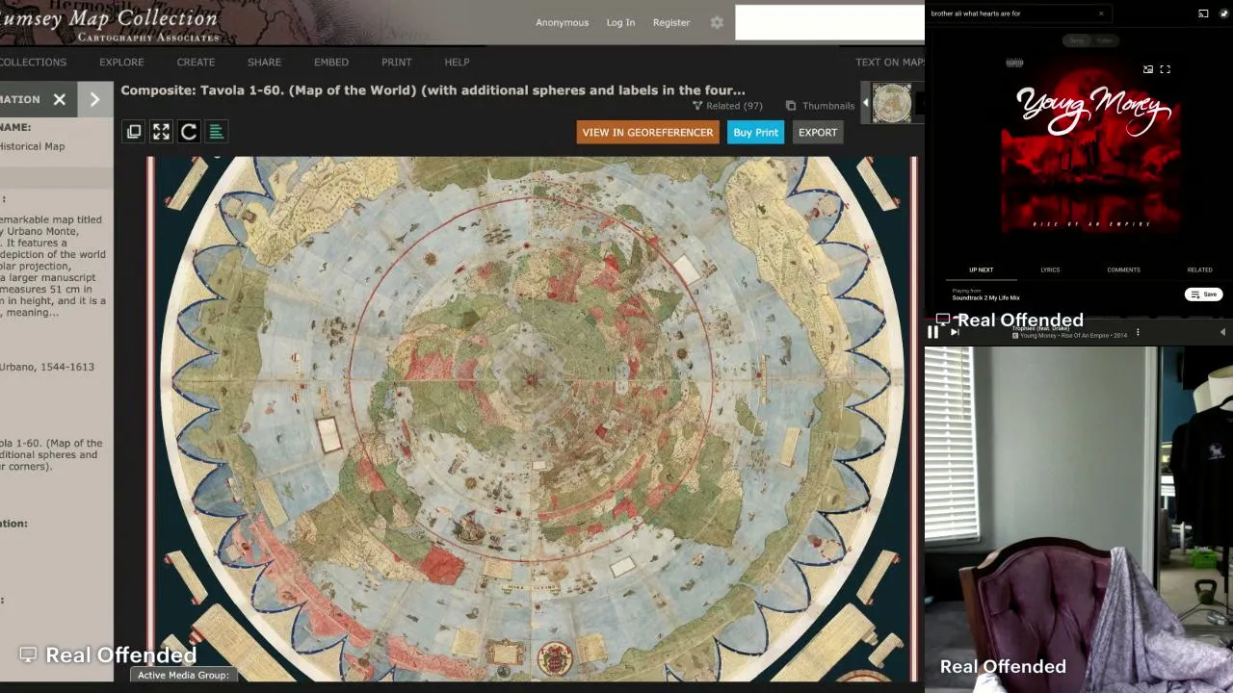Click the Buy Print button

coord(756,133)
